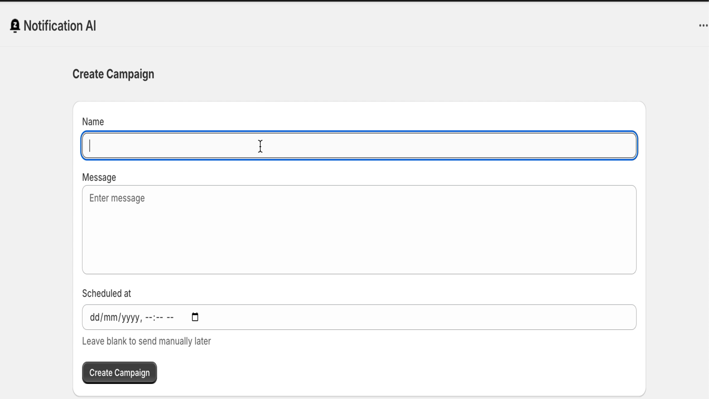Click the Notification AI app title text
Screen dimensions: 709x399
(x=60, y=26)
